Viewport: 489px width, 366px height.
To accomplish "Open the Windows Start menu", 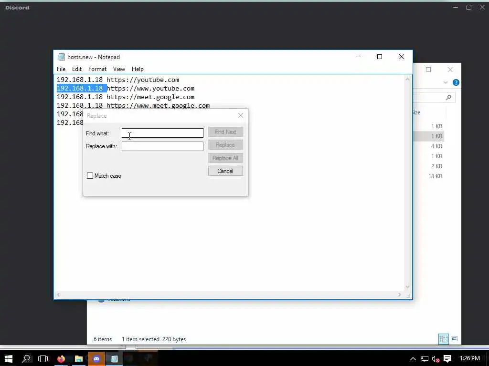I will 9,359.
